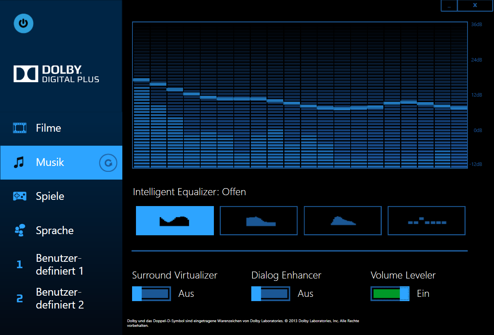Image resolution: width=494 pixels, height=335 pixels.
Task: Choose the second equalizer preset thumbnail
Action: tap(259, 221)
